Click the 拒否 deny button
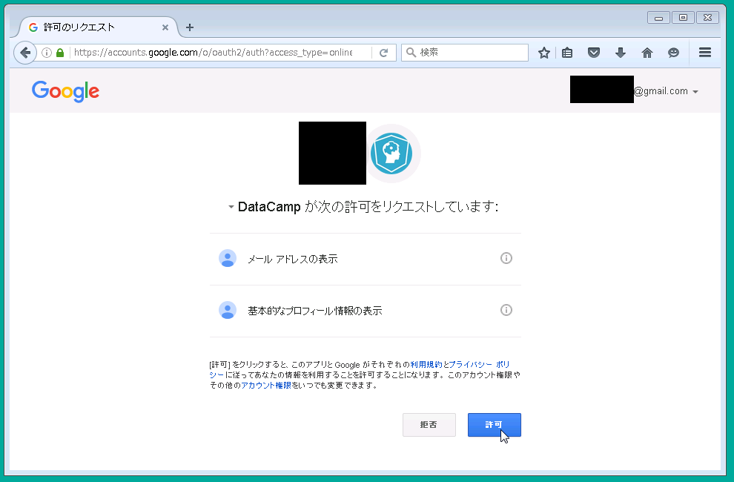 (429, 425)
